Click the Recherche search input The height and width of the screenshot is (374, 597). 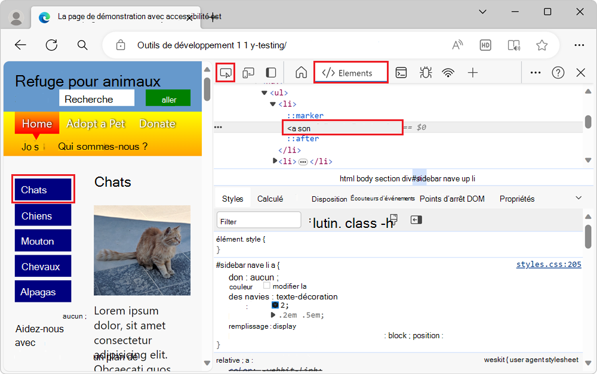[x=97, y=98]
